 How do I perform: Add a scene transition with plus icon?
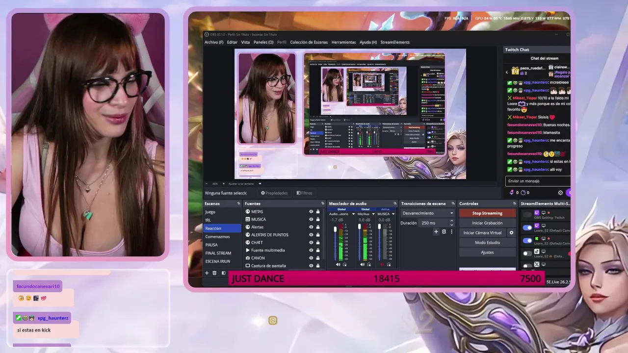click(x=436, y=232)
